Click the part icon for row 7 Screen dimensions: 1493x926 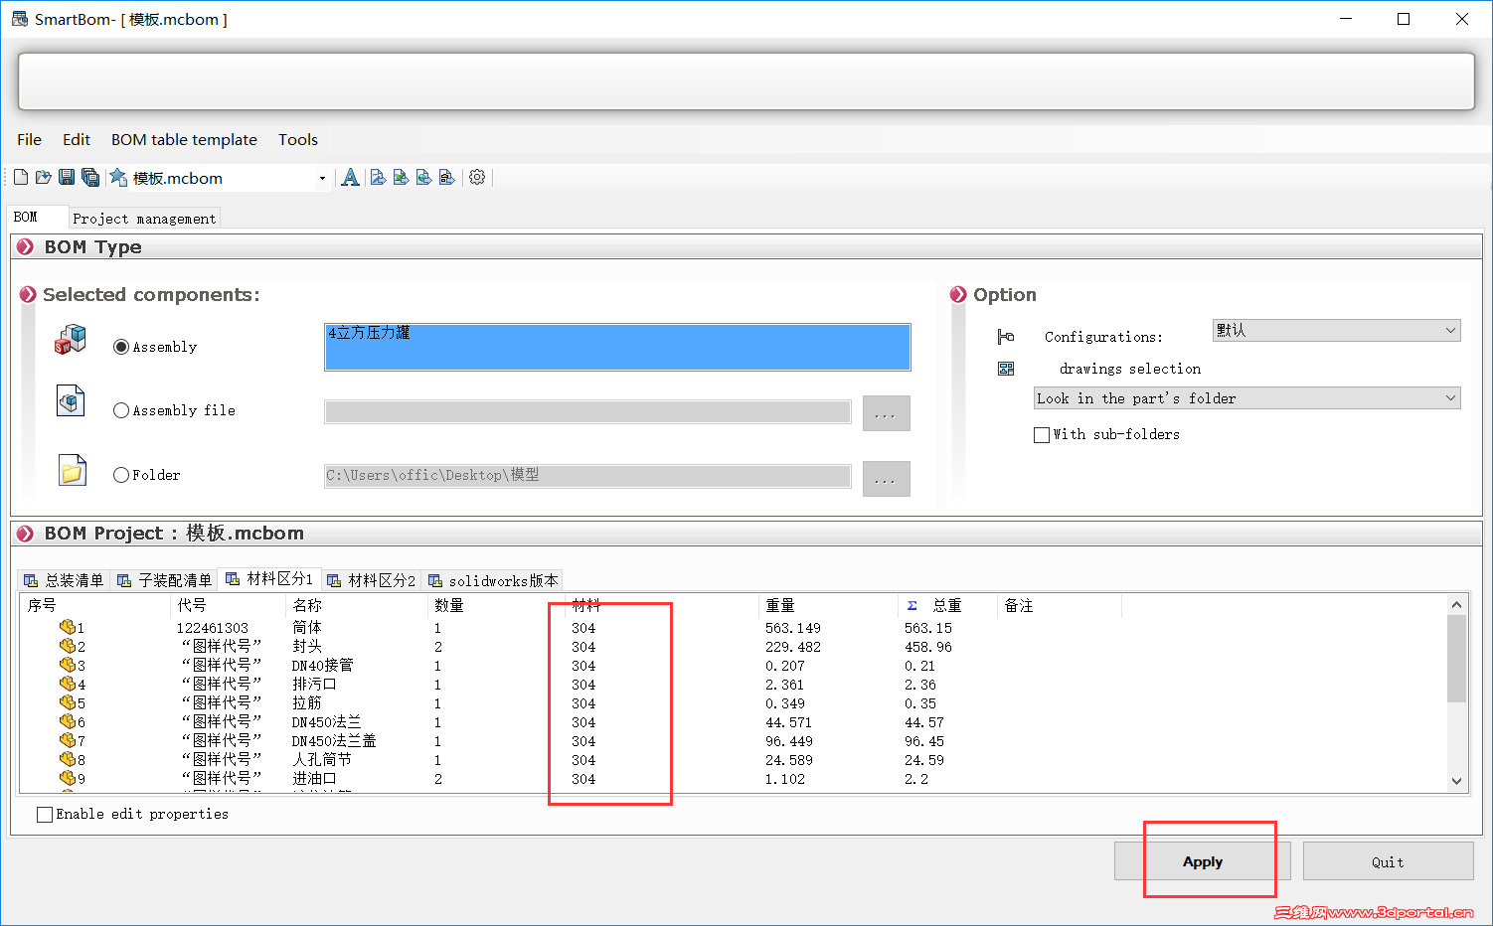click(68, 740)
